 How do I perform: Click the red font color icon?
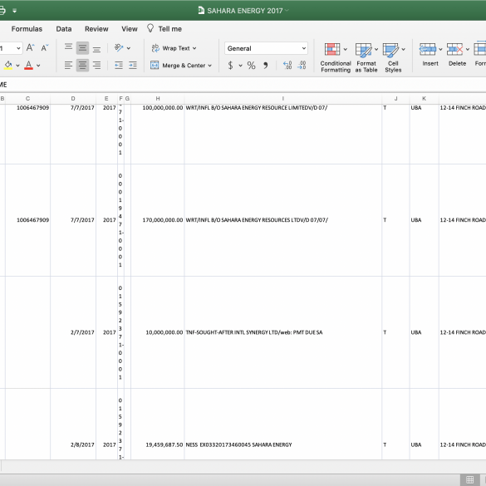pos(28,65)
